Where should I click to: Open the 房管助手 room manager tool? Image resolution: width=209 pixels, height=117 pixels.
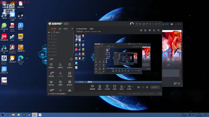pyautogui.click(x=60, y=66)
